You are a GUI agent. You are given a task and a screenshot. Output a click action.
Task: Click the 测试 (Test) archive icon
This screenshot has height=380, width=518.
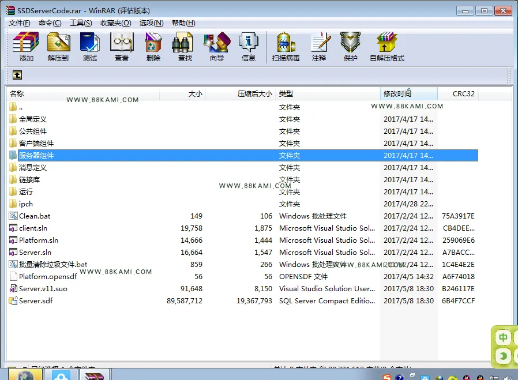pyautogui.click(x=90, y=47)
